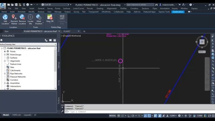This screenshot has width=215, height=121.
Task: Expand the Alignments tree node
Action: 5,61
